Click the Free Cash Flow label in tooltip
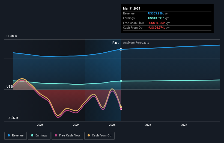The width and height of the screenshot is (224, 143). coord(133,23)
